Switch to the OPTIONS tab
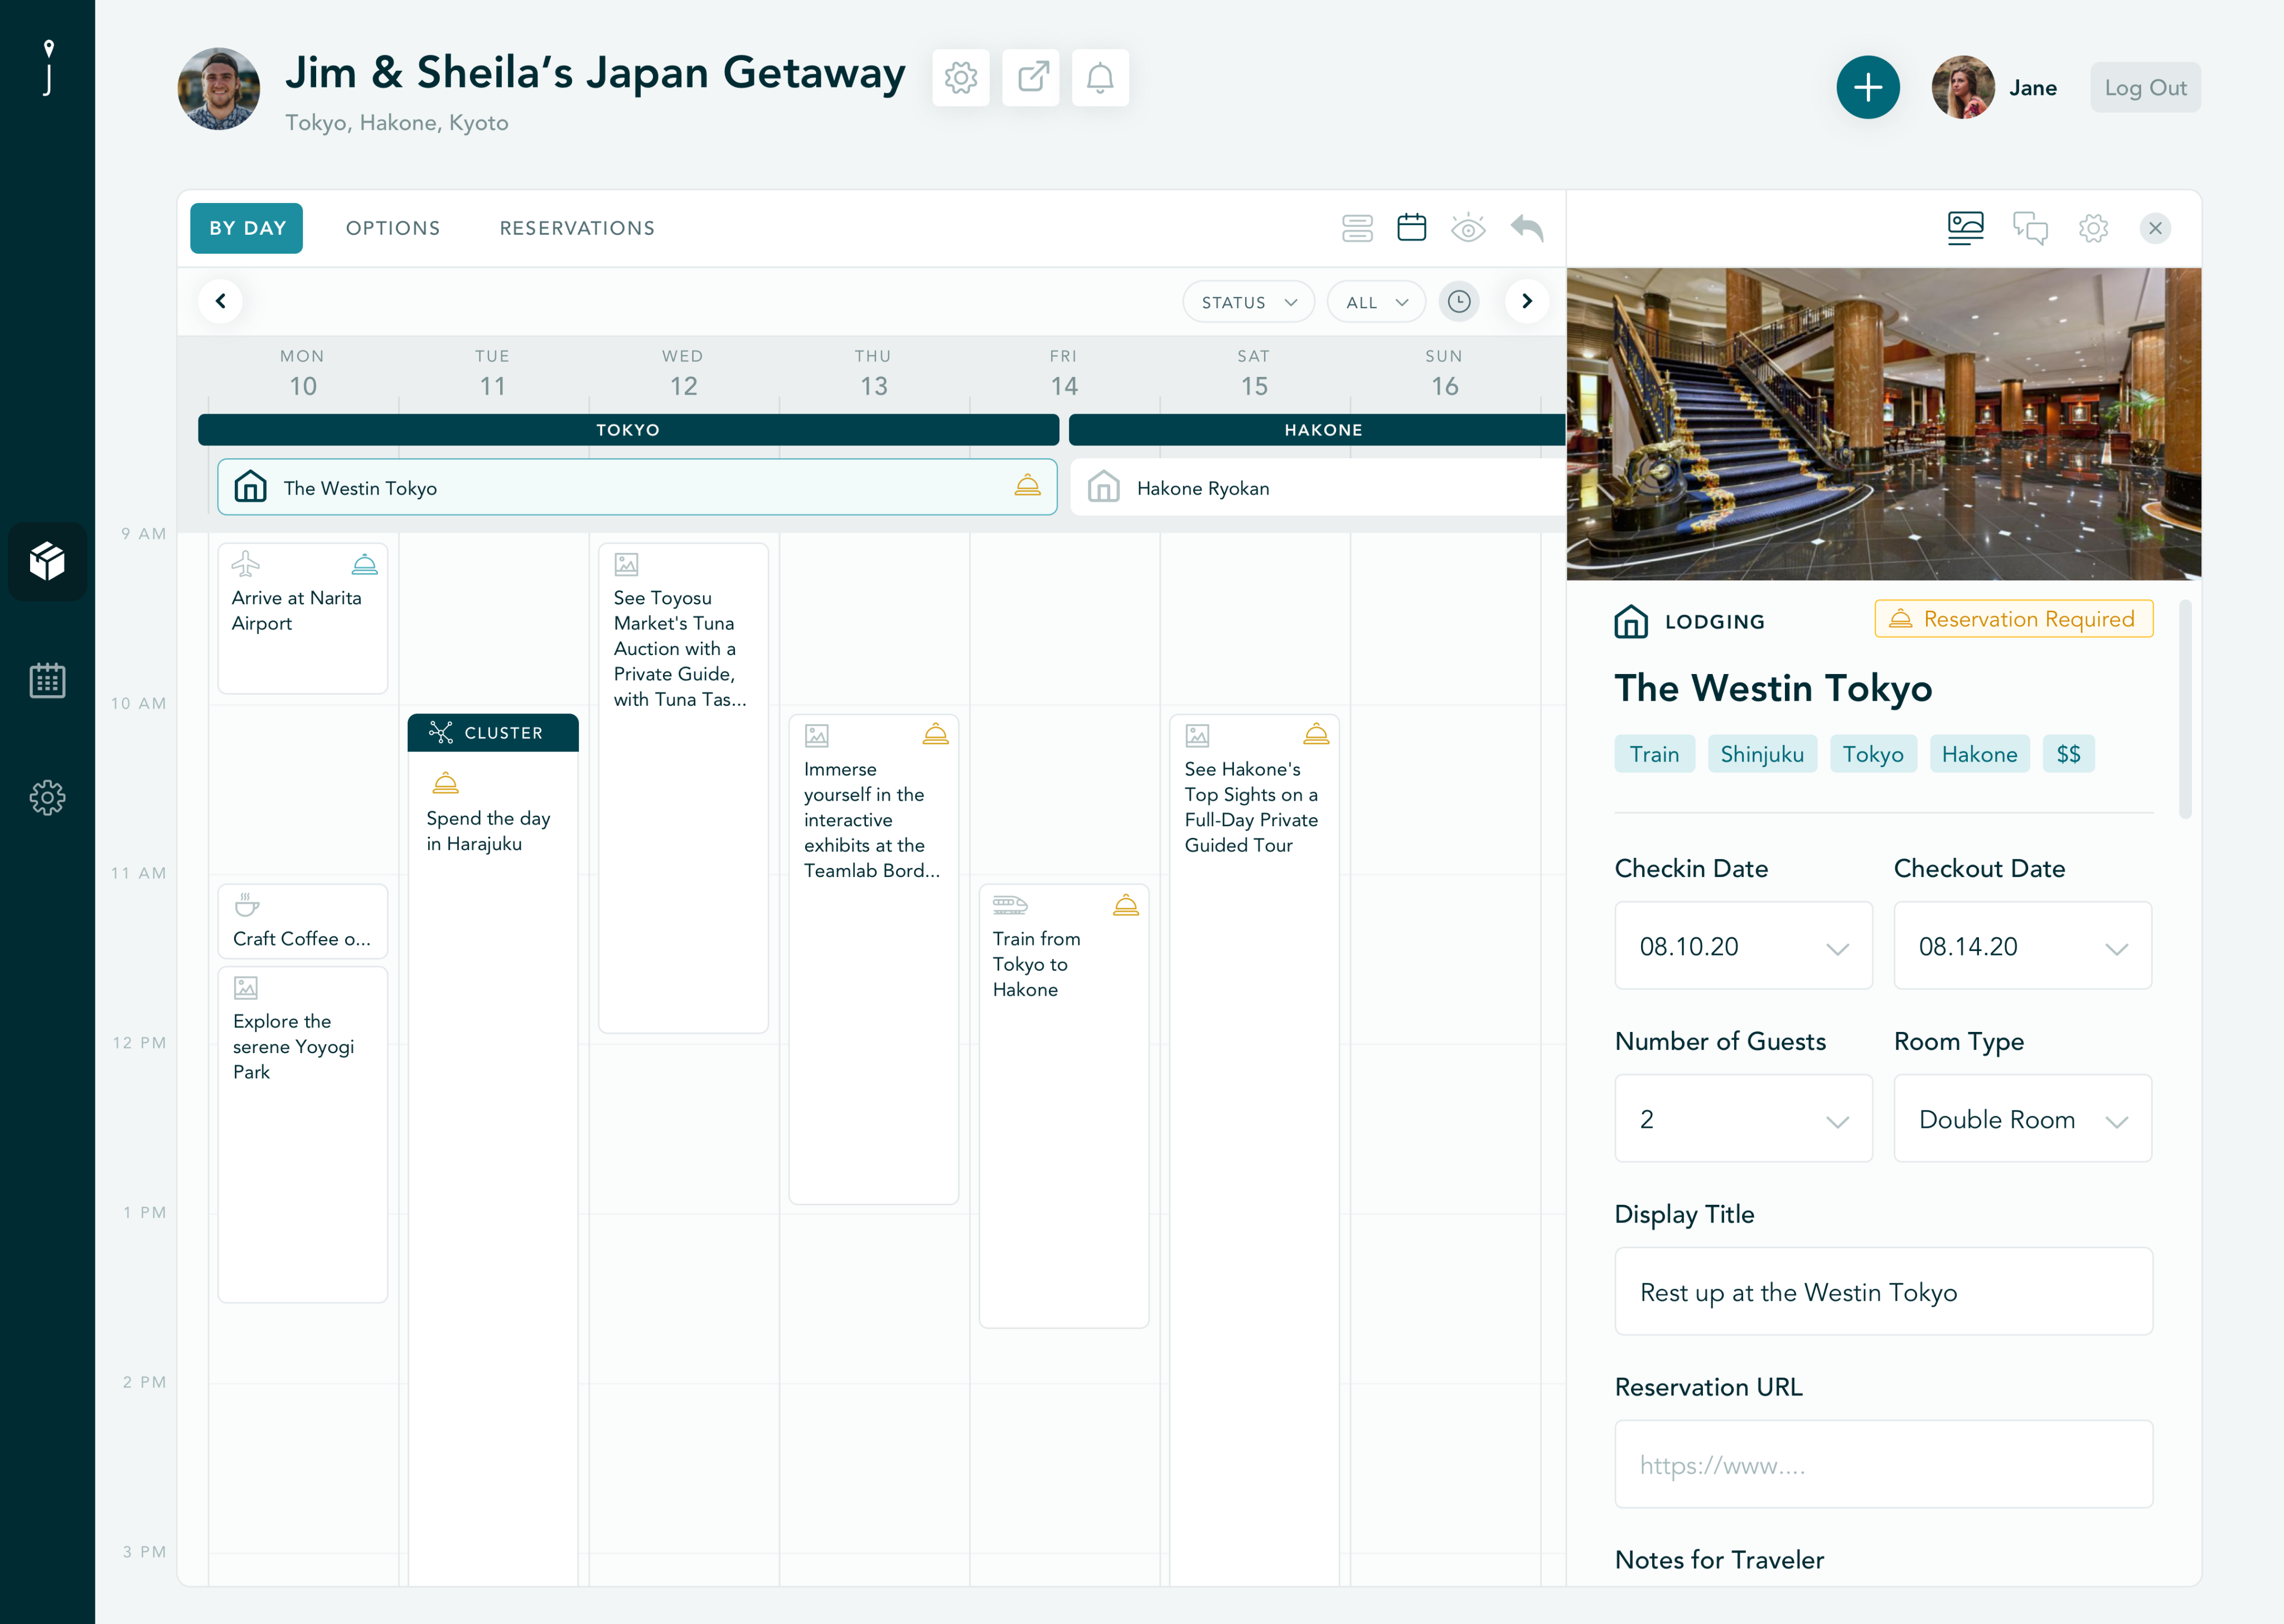2284x1624 pixels. pos(393,228)
